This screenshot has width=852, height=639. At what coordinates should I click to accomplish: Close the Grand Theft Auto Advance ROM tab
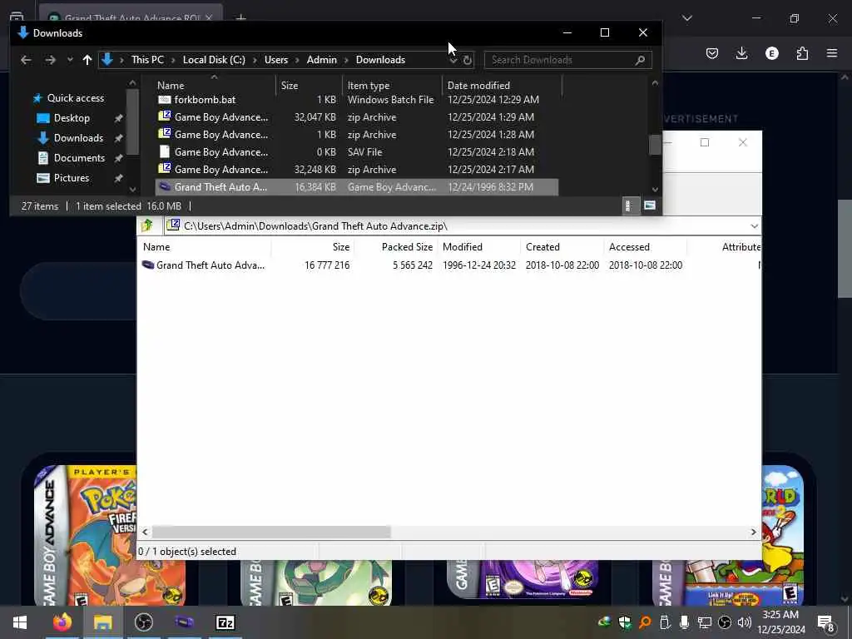point(209,18)
